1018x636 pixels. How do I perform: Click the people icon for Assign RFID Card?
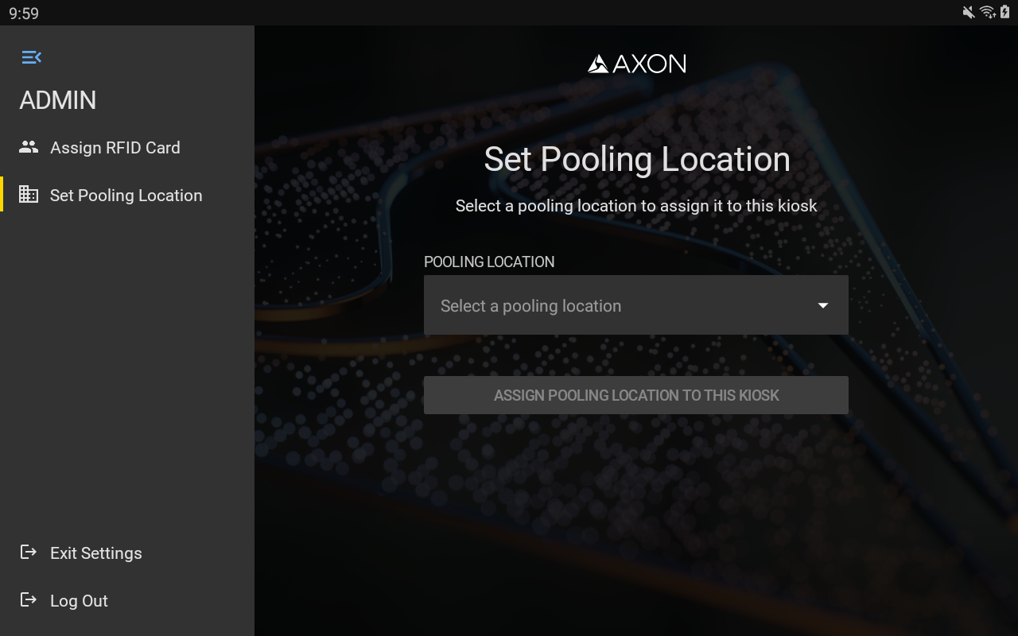tap(29, 147)
